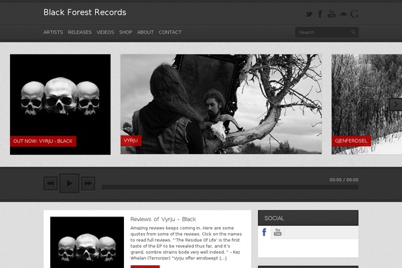This screenshot has height=268, width=402.
Task: Open the Contact page
Action: tap(170, 32)
